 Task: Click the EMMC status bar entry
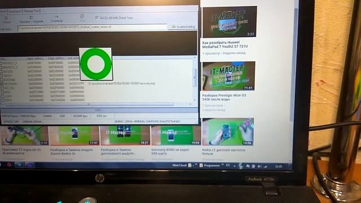pos(48,116)
